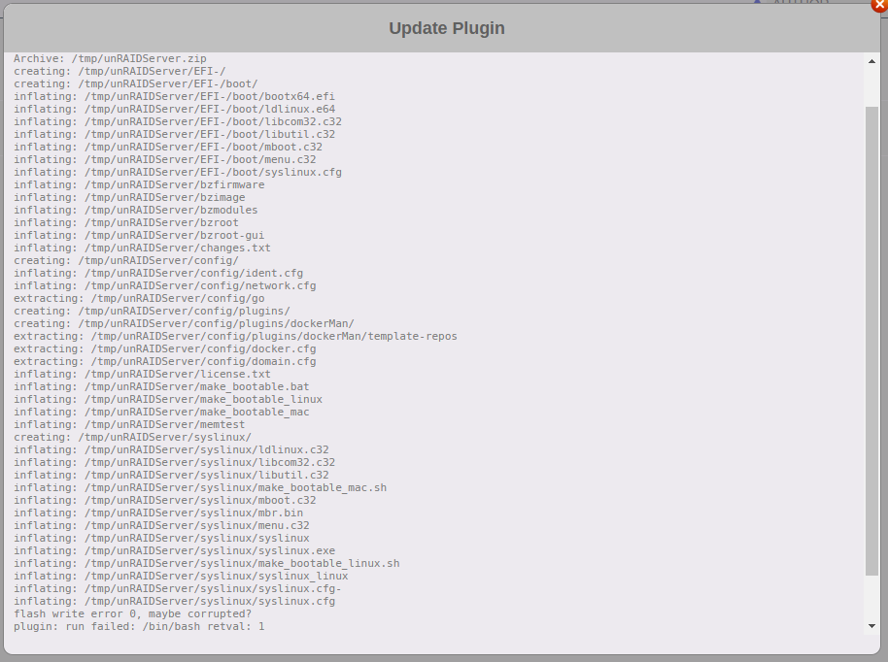Click the line inflating syslinux/make_bootable_linux.sh
This screenshot has height=662, width=888.
coord(207,564)
